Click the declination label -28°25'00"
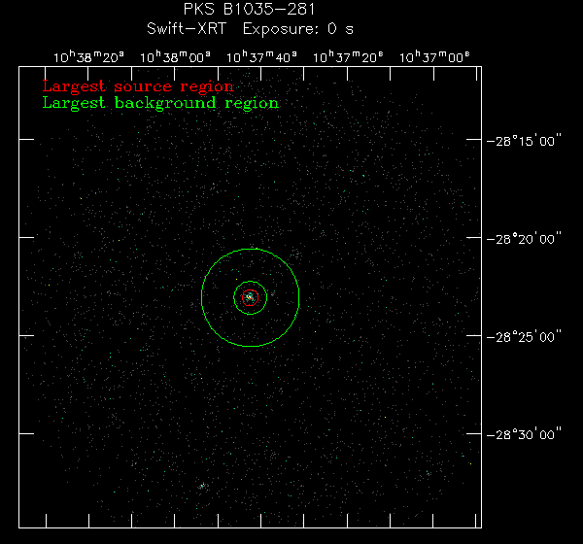Viewport: 583px width, 544px height. tap(524, 337)
